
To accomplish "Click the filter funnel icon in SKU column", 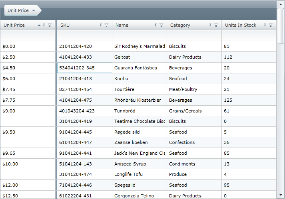I will tap(107, 25).
